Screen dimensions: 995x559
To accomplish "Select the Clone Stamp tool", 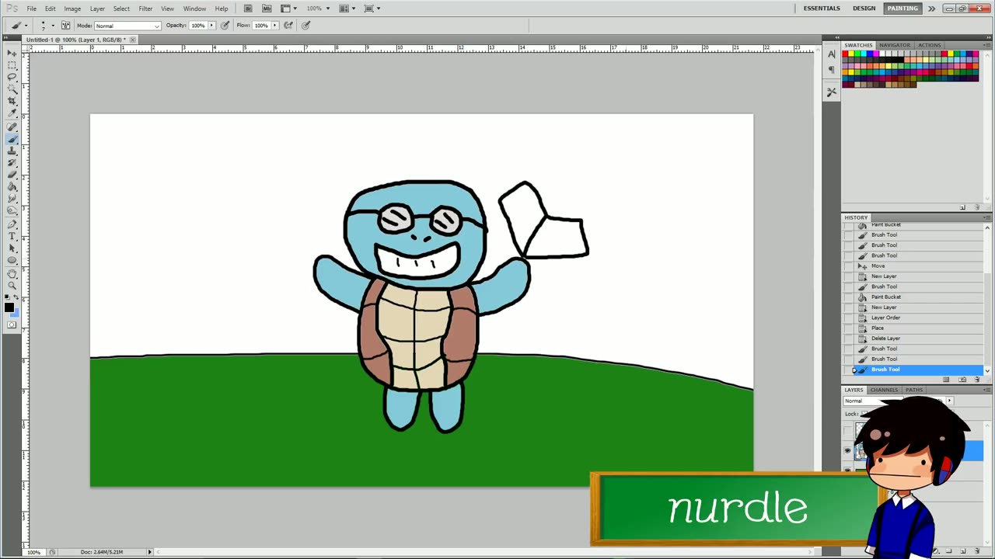I will click(x=12, y=151).
